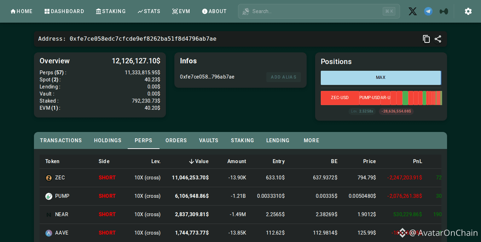The width and height of the screenshot is (481, 242).
Task: Sort by Amount column header
Action: coord(237,161)
